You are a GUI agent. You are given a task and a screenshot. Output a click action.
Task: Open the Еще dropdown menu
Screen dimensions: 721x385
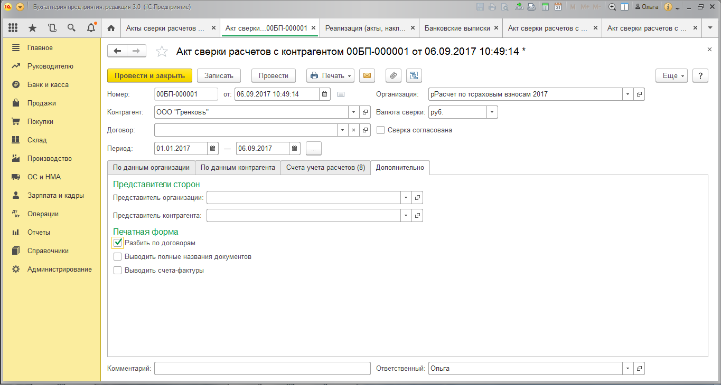tap(671, 75)
